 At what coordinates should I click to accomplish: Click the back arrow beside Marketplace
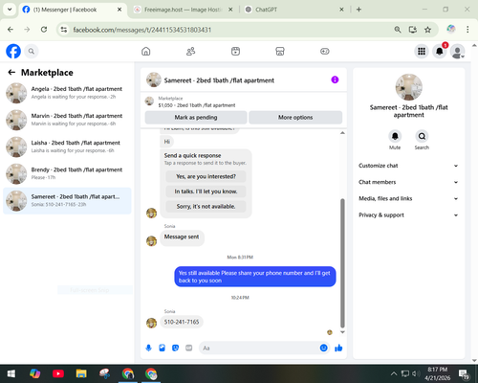point(11,73)
